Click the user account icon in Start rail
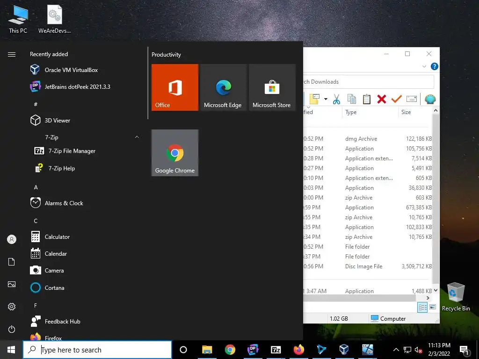The image size is (479, 359). point(12,239)
